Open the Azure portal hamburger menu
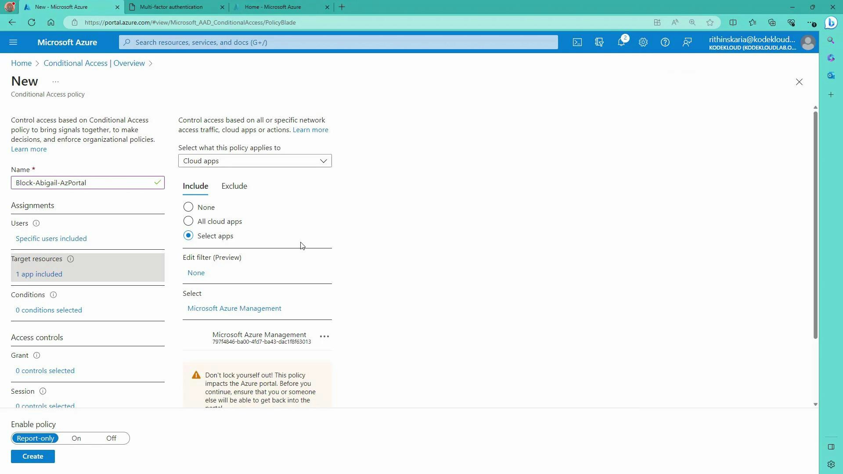This screenshot has height=474, width=843. coord(13,42)
